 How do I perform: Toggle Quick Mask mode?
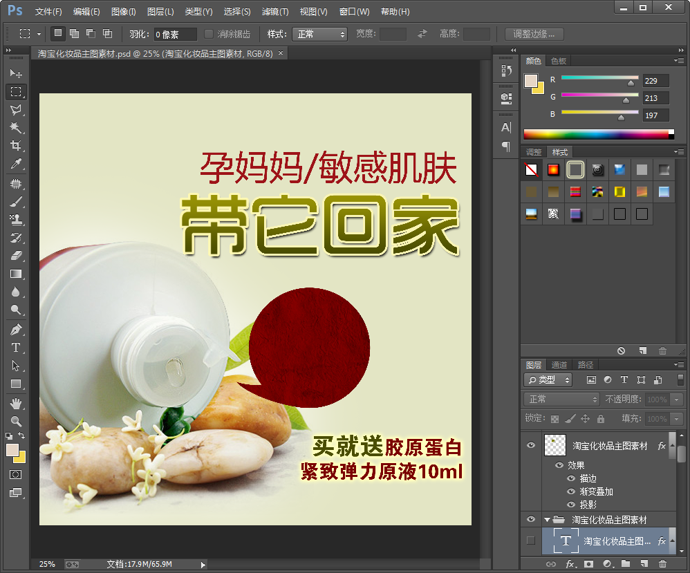click(16, 474)
